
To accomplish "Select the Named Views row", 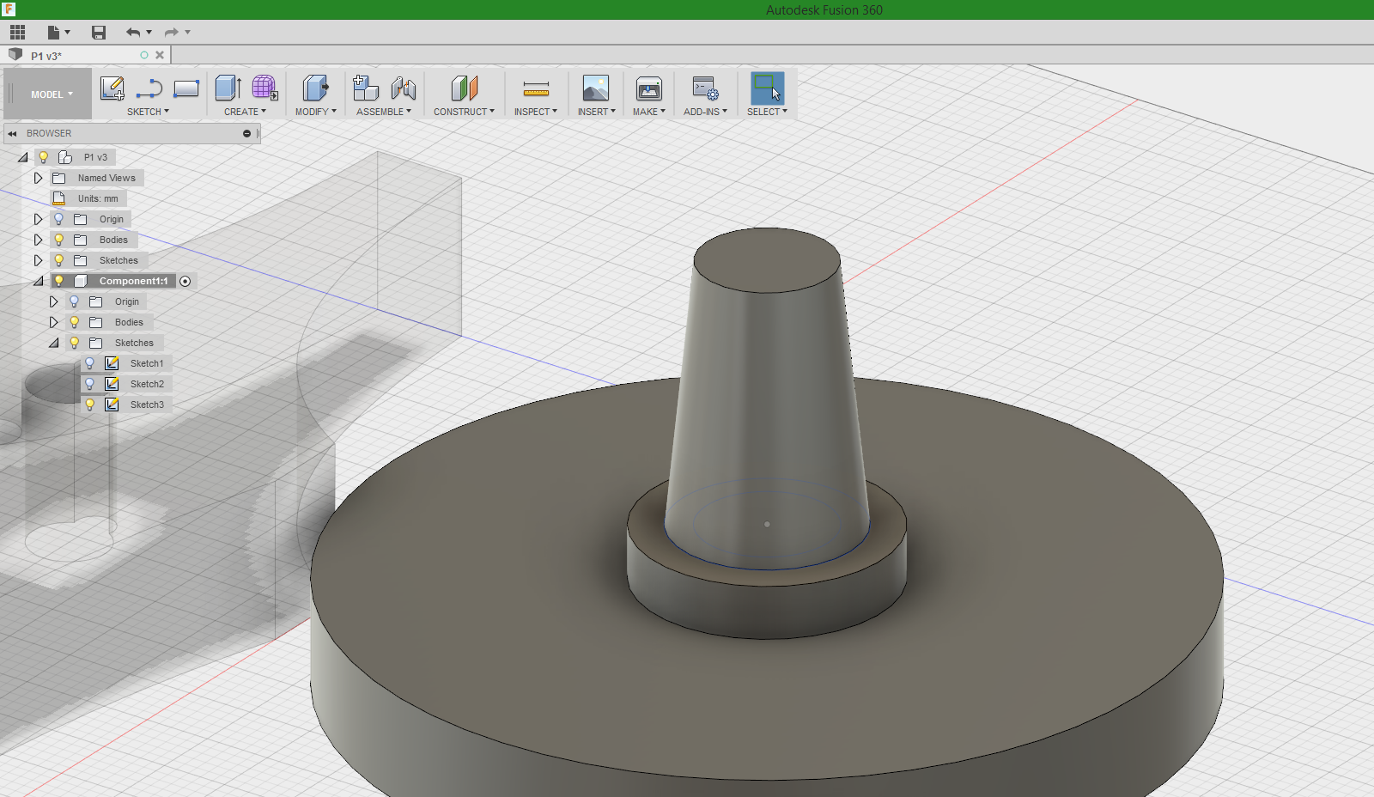I will (x=97, y=178).
